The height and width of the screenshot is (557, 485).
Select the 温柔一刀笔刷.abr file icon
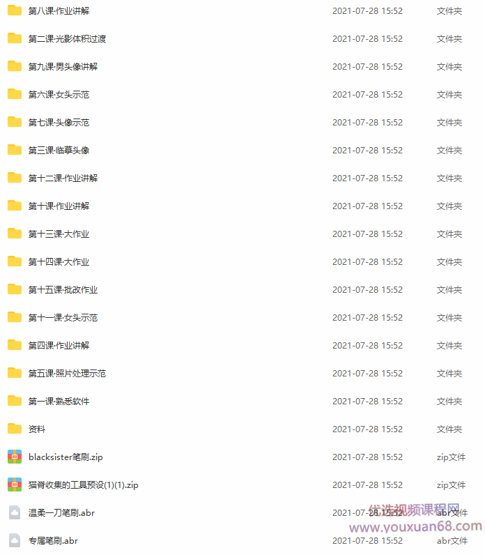pyautogui.click(x=15, y=512)
